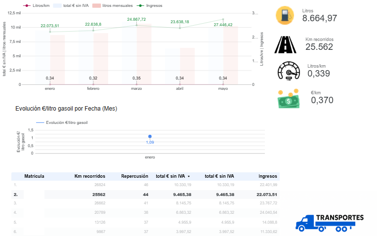Select table row with 20789 km
382x236 pixels.
pyautogui.click(x=145, y=213)
